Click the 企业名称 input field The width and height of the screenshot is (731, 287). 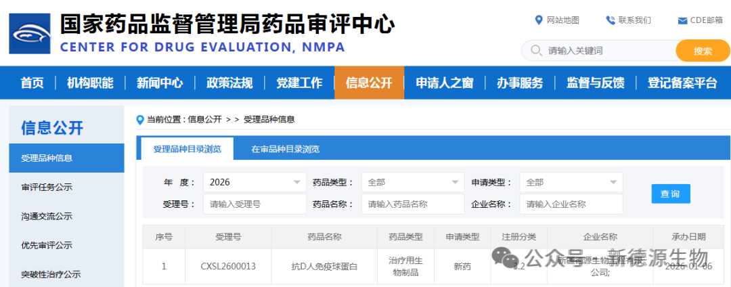pos(571,204)
